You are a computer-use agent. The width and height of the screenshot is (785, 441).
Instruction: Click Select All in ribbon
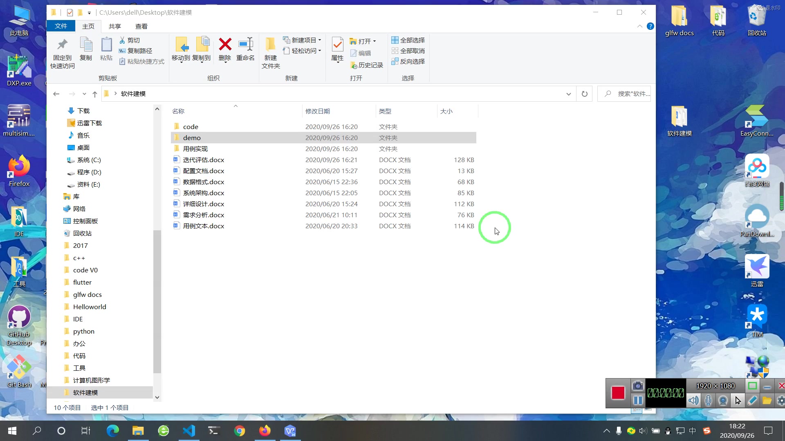click(x=408, y=40)
